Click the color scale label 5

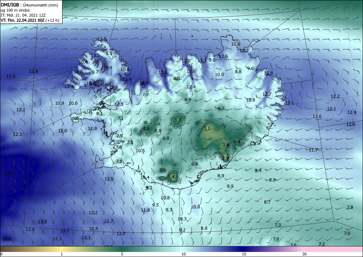pos(122,254)
